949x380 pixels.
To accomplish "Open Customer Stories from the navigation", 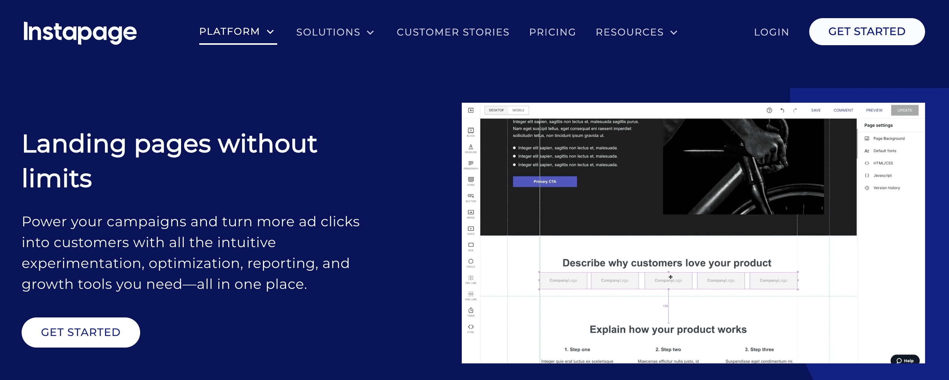I will coord(453,32).
